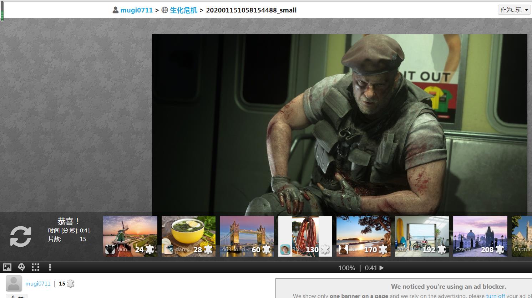Click the user icon in the breadcrumb
532x298 pixels.
click(x=115, y=10)
